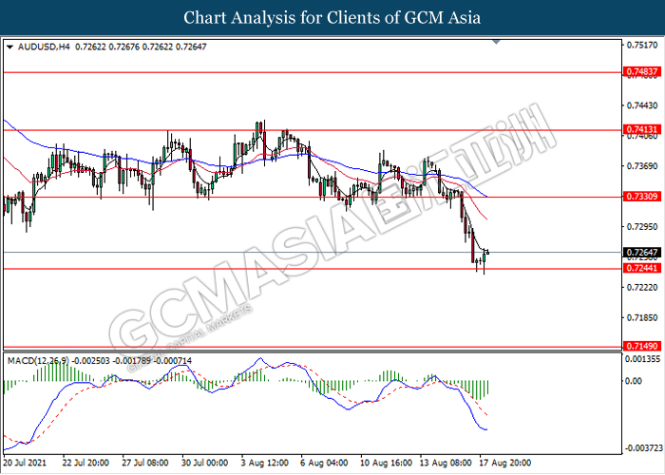Click the 0.75170 price axis value
The height and width of the screenshot is (475, 665).
pyautogui.click(x=642, y=45)
